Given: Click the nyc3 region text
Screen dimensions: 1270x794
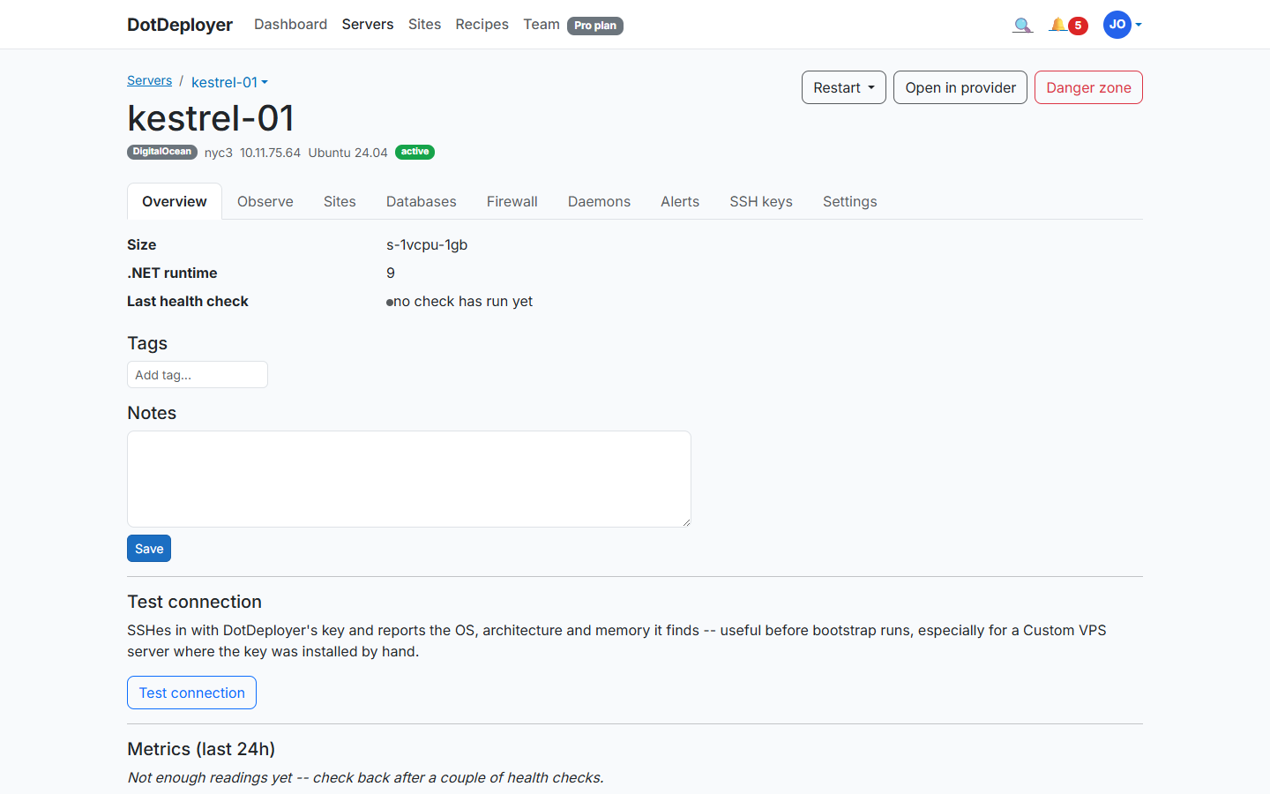Looking at the screenshot, I should 219,153.
